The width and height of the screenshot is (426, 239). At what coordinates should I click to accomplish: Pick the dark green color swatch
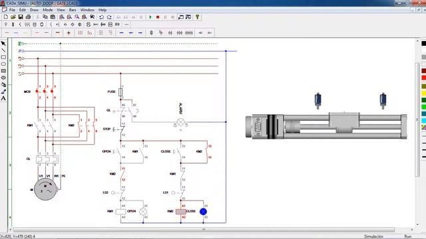(x=424, y=100)
